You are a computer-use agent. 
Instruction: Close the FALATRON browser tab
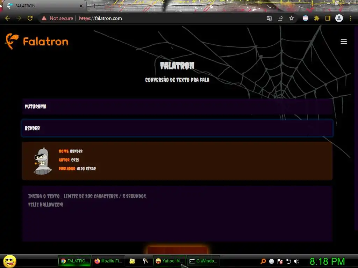pyautogui.click(x=81, y=6)
